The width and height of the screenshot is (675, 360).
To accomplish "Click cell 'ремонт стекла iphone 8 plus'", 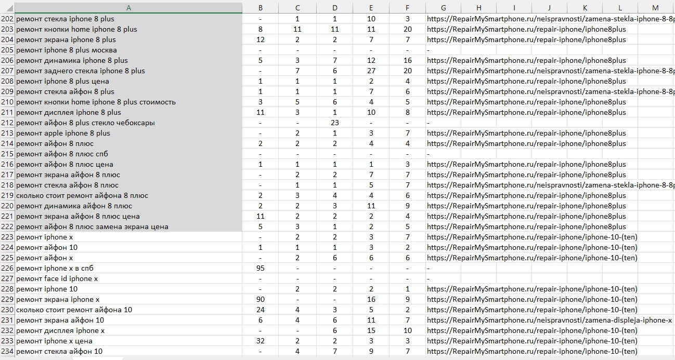I will click(x=128, y=19).
